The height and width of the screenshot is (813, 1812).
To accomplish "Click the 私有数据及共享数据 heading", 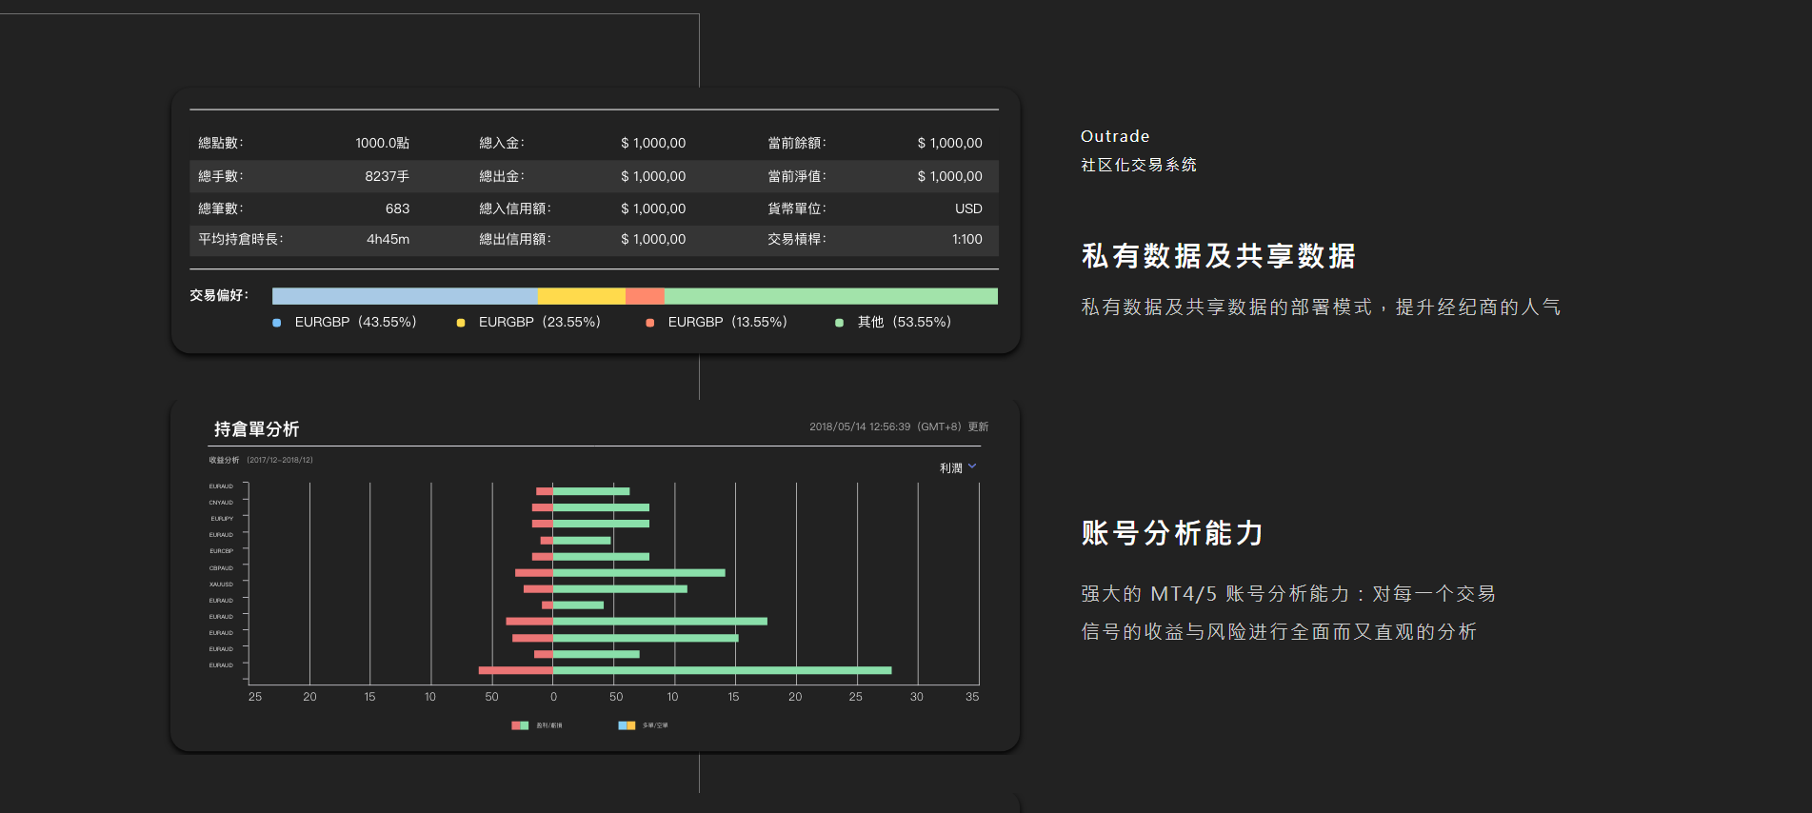I will click(1219, 256).
